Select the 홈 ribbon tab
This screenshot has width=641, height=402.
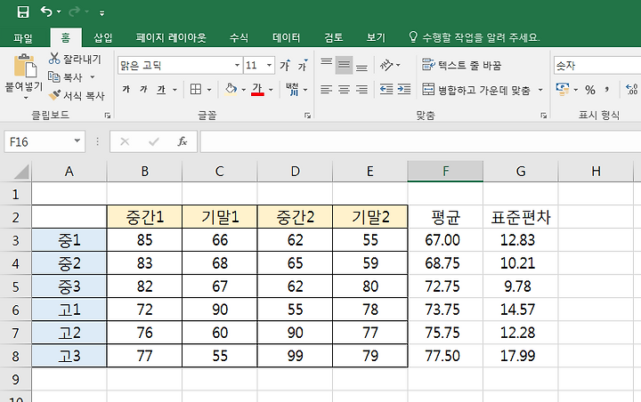[65, 38]
